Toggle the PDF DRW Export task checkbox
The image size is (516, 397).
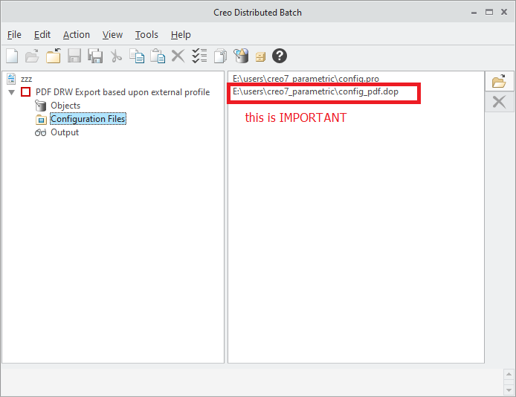26,92
